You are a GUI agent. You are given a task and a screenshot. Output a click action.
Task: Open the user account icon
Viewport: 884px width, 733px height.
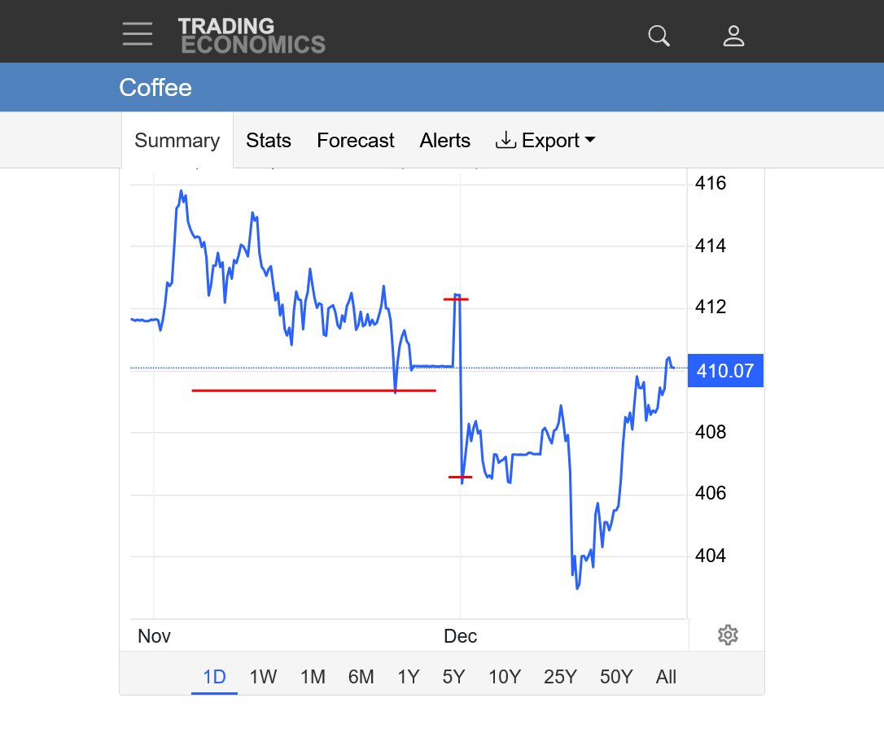tap(733, 36)
